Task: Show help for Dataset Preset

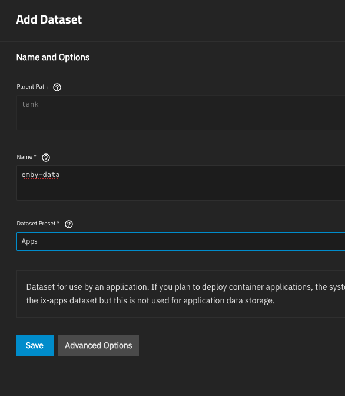Action: point(69,224)
